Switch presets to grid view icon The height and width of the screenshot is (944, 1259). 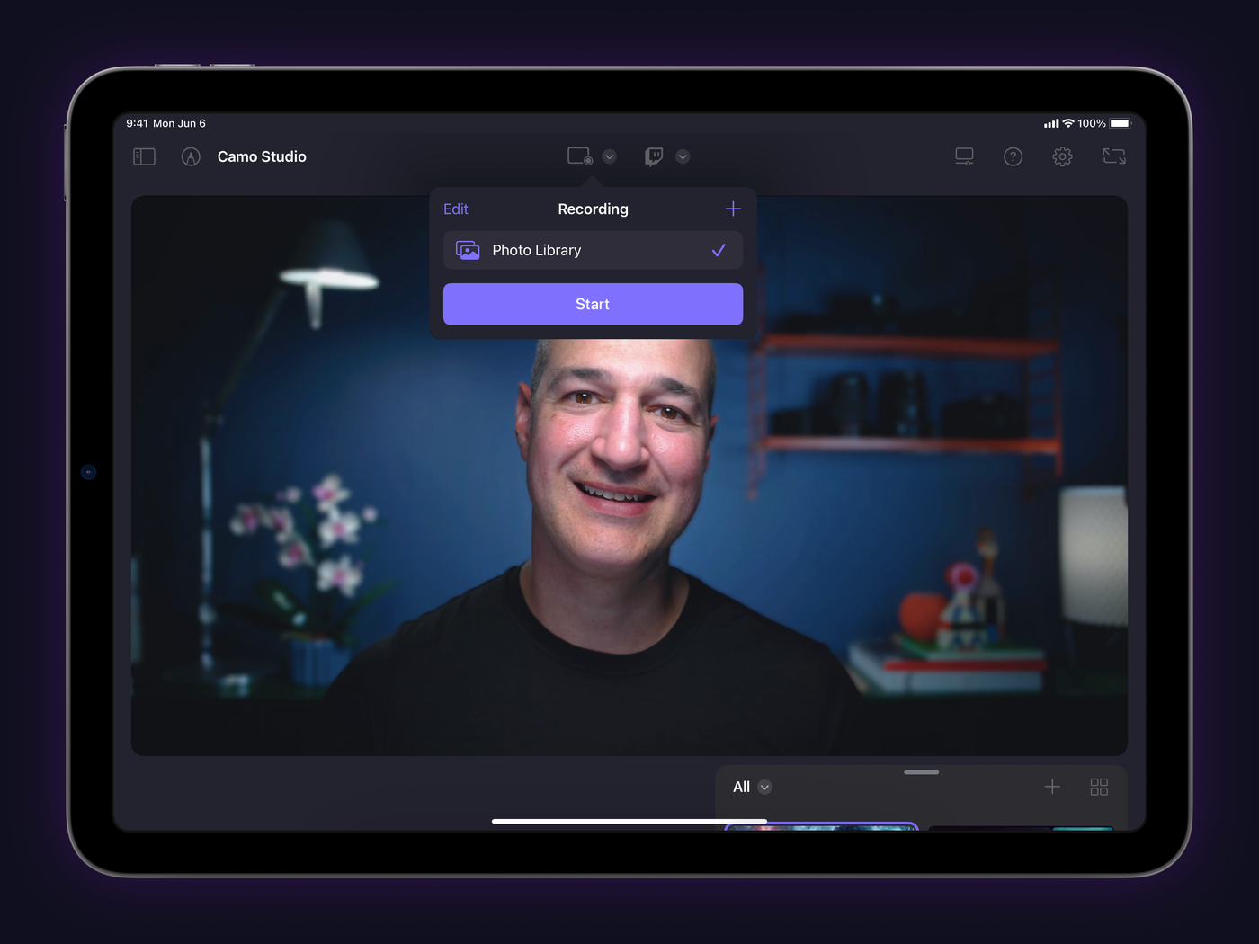(1099, 787)
